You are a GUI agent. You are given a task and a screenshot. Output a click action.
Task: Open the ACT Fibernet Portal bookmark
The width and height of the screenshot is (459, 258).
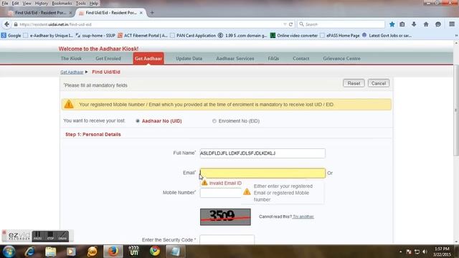(x=142, y=35)
